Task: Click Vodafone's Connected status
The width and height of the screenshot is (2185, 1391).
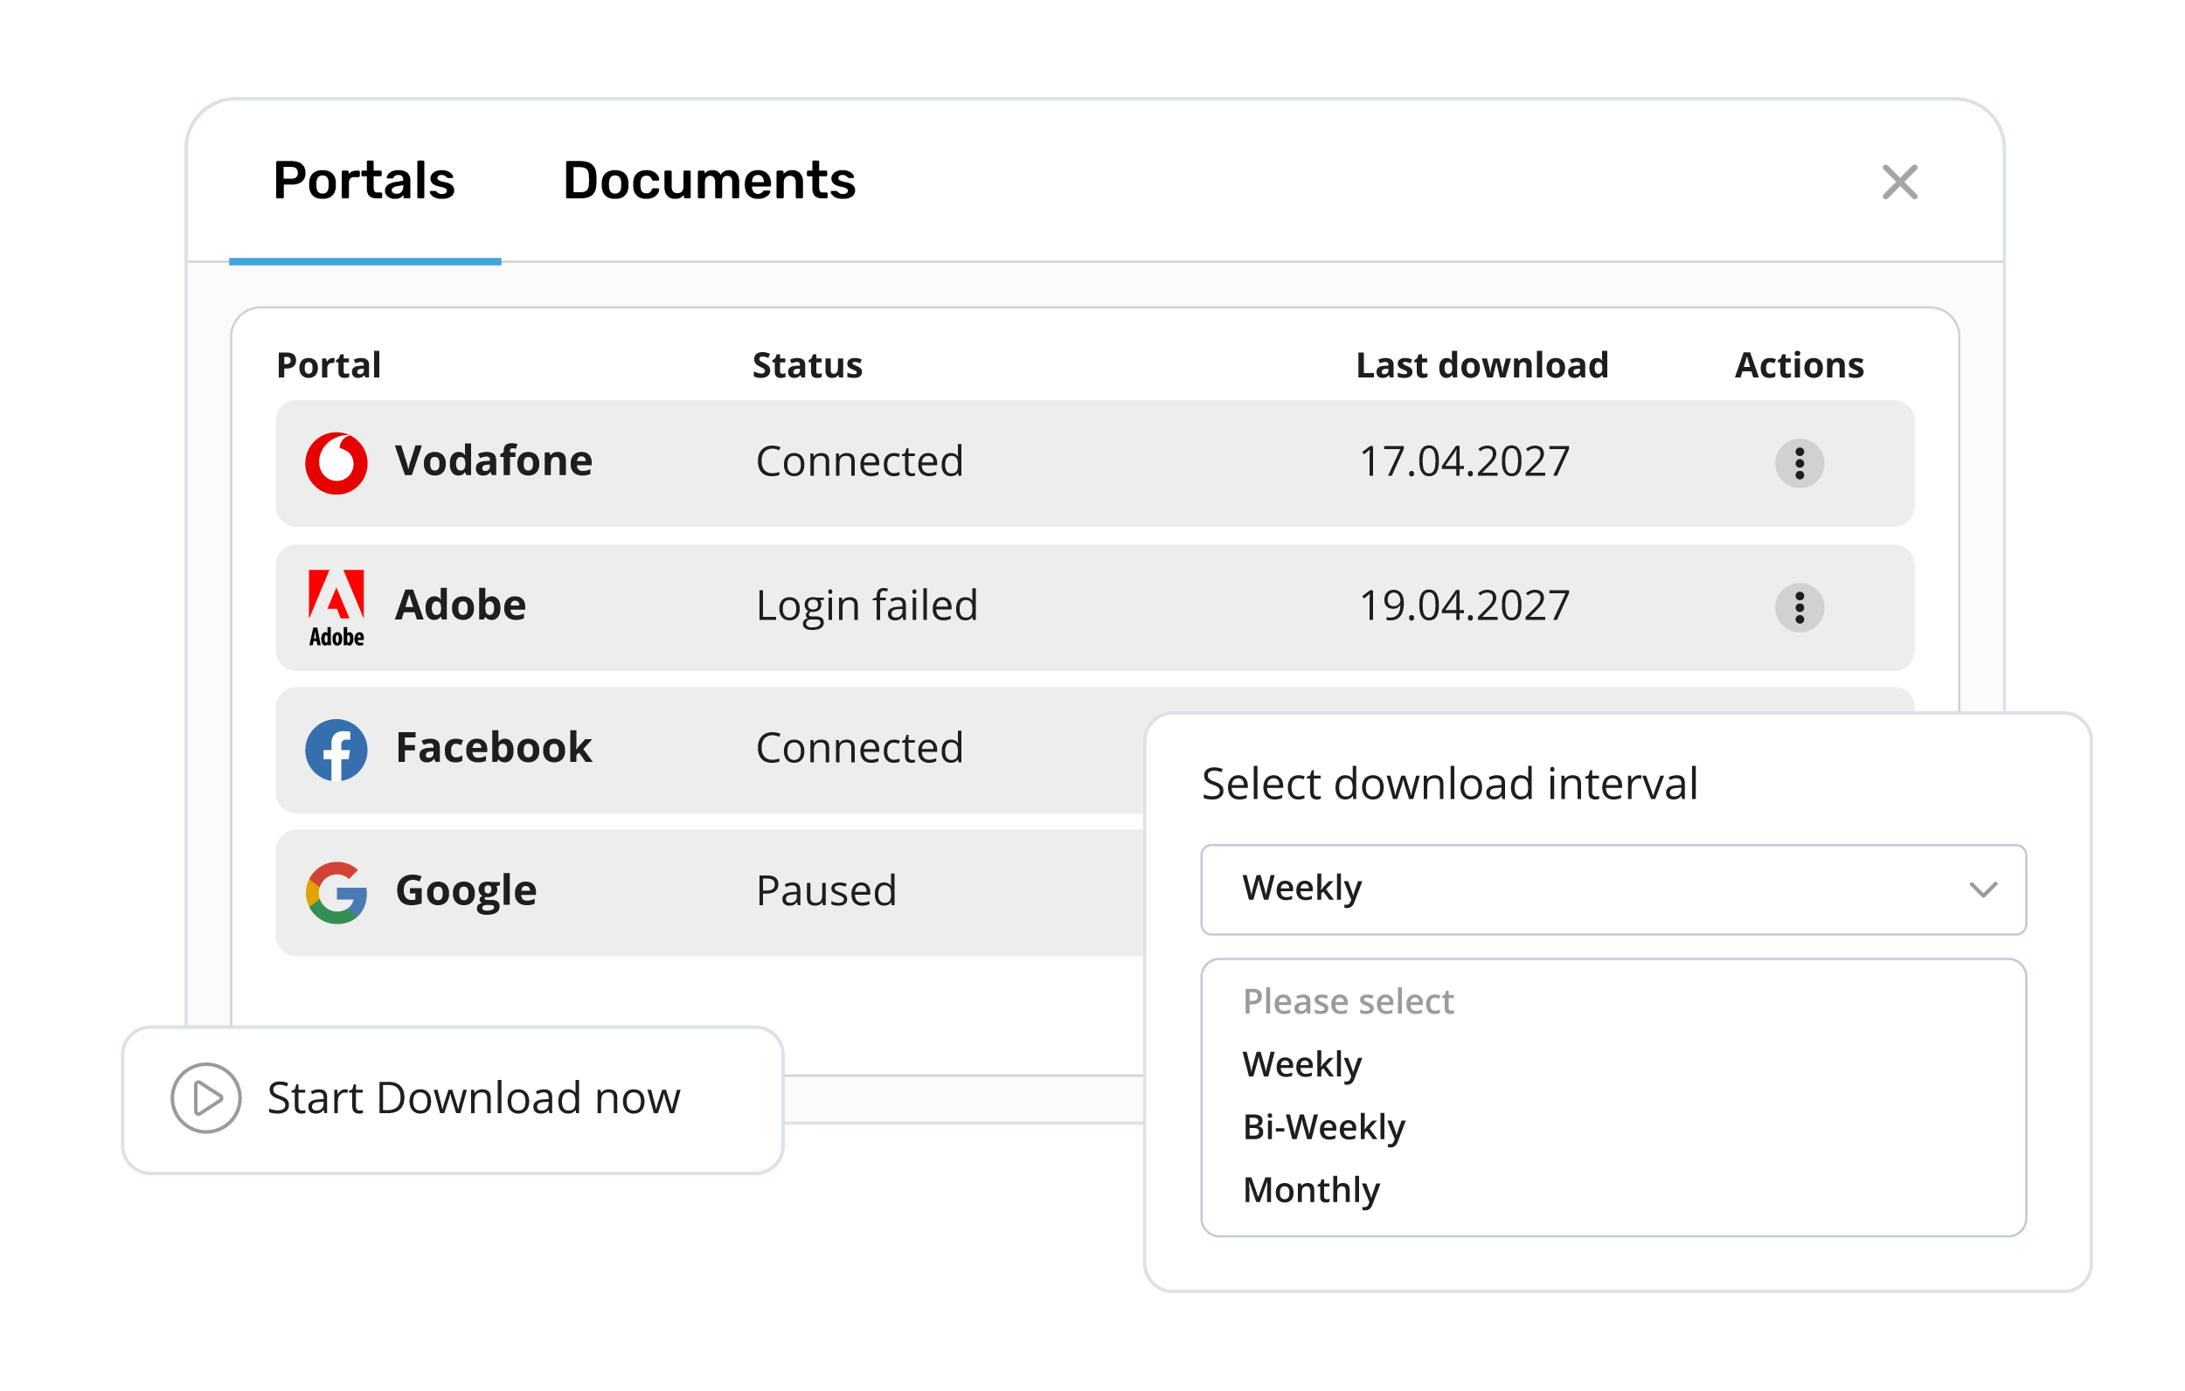Action: pos(858,461)
